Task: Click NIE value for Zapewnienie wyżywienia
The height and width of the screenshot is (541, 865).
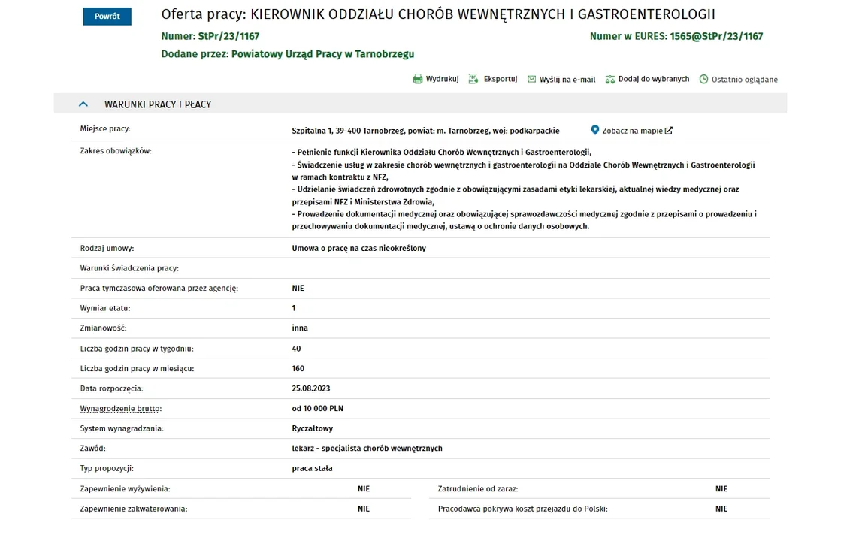Action: pyautogui.click(x=364, y=488)
